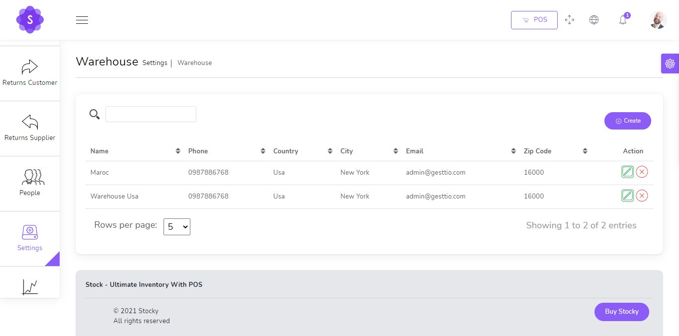Open the POS button

pyautogui.click(x=534, y=20)
